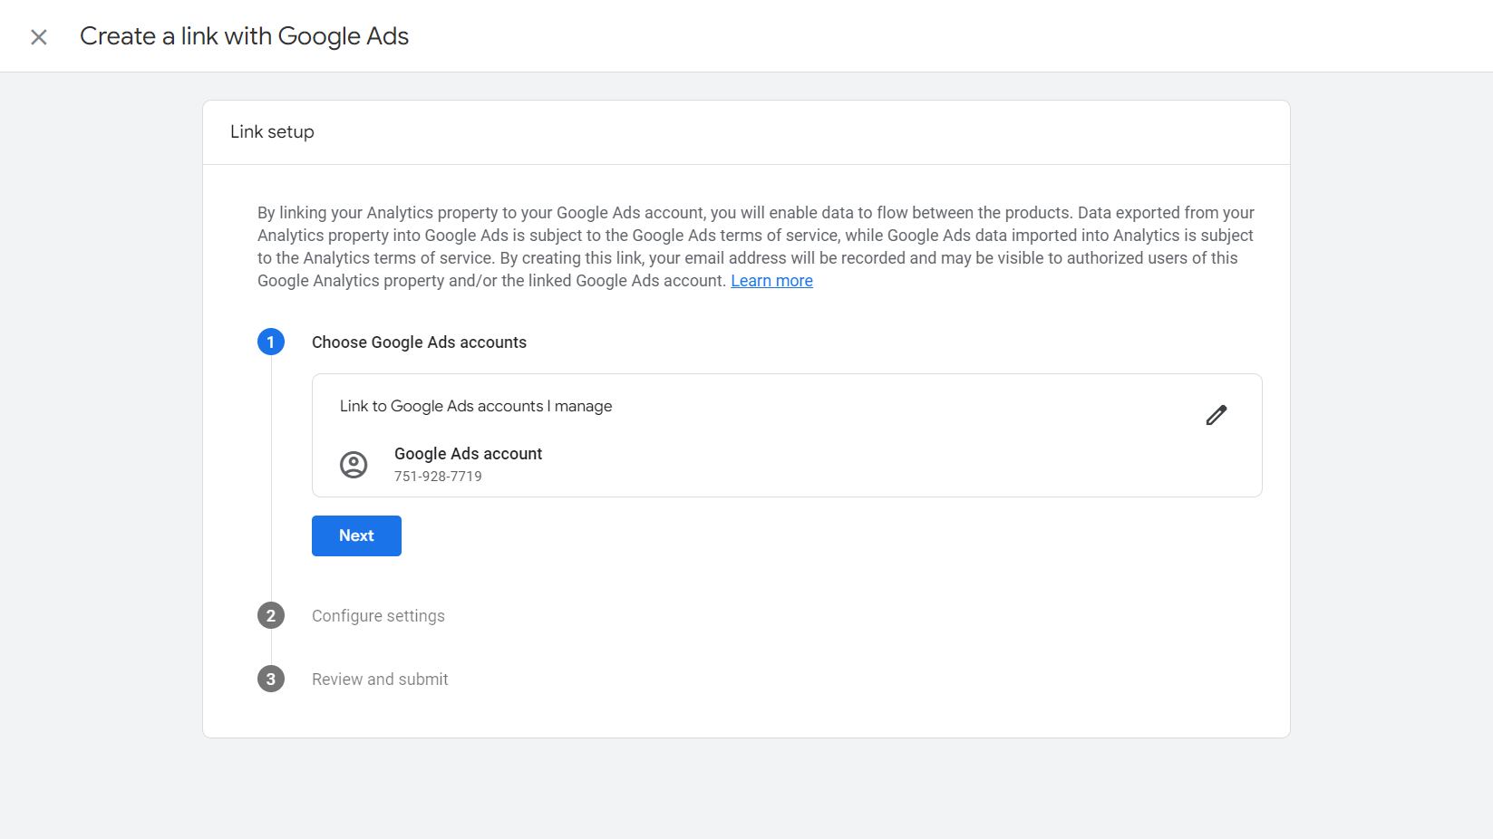This screenshot has width=1493, height=839.
Task: Select the Google Ads account avatar icon
Action: [354, 465]
